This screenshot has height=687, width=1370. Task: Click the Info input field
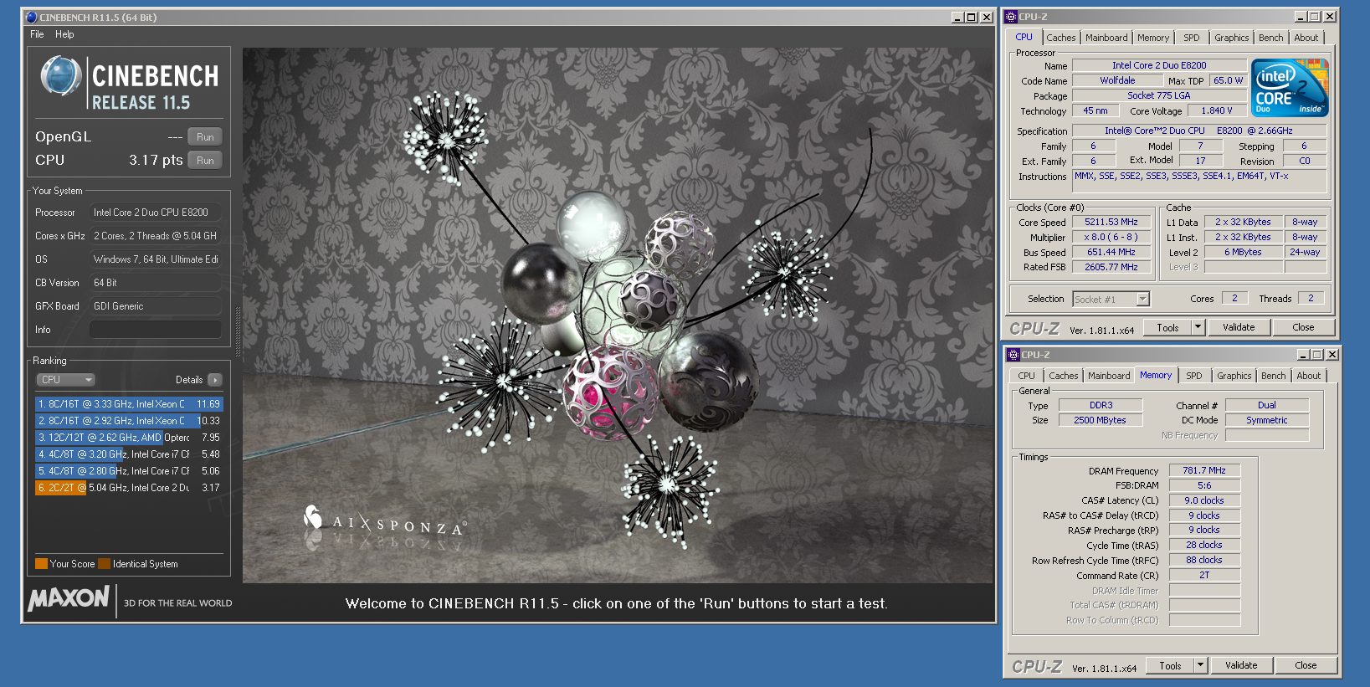[x=156, y=330]
